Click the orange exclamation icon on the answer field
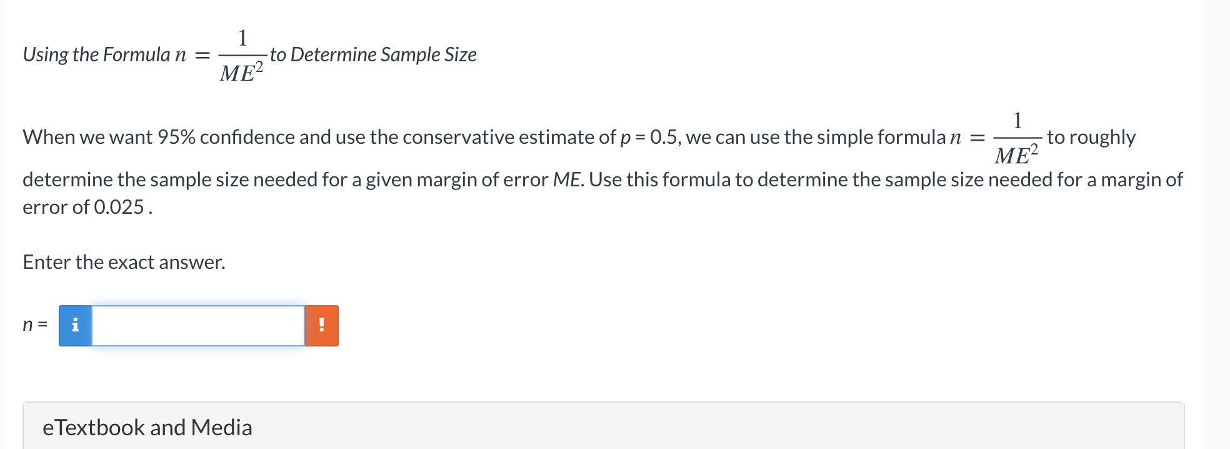Image resolution: width=1230 pixels, height=449 pixels. pyautogui.click(x=322, y=324)
